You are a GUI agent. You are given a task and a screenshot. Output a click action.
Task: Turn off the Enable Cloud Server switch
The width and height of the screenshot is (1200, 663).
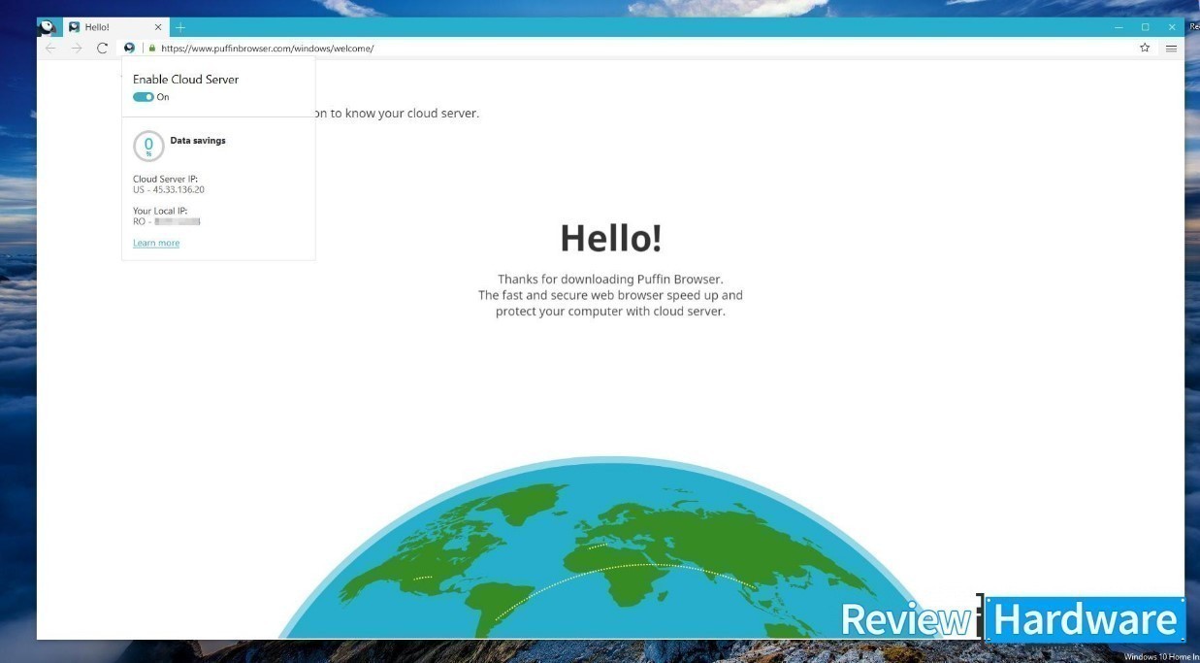144,97
